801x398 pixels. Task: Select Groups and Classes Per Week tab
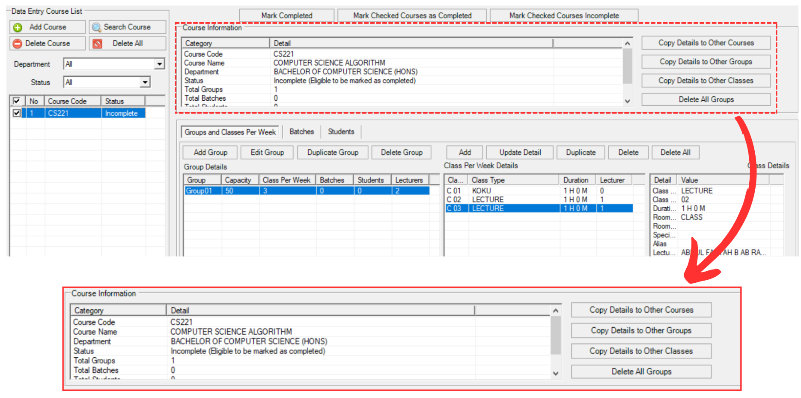230,132
